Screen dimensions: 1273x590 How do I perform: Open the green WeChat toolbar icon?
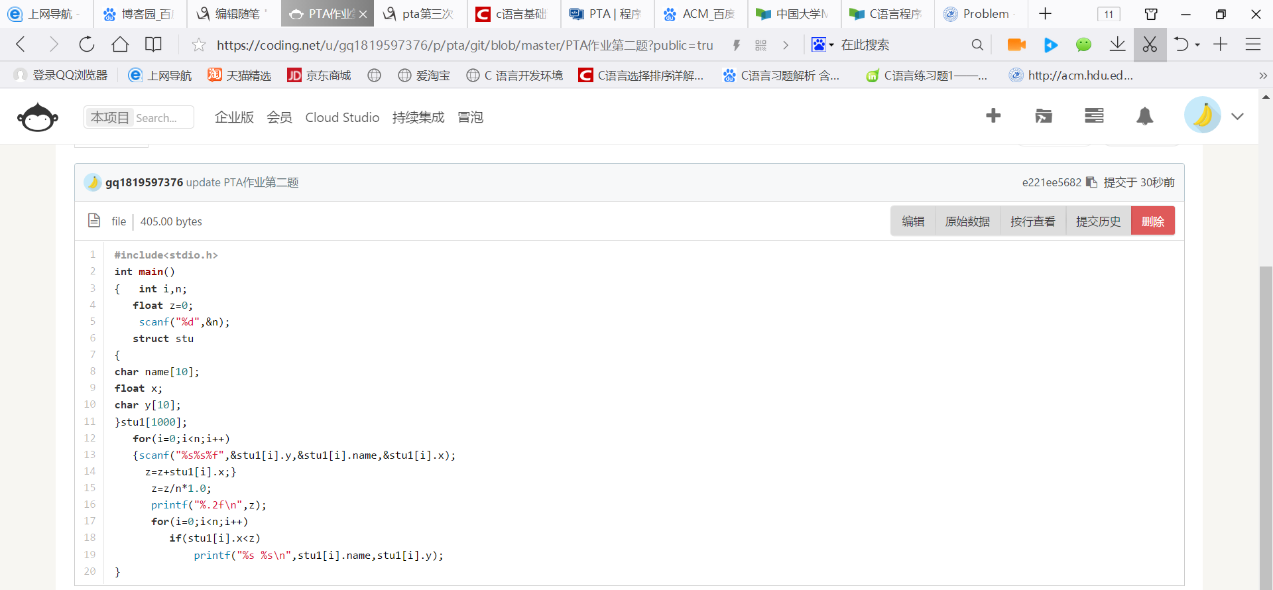tap(1083, 44)
